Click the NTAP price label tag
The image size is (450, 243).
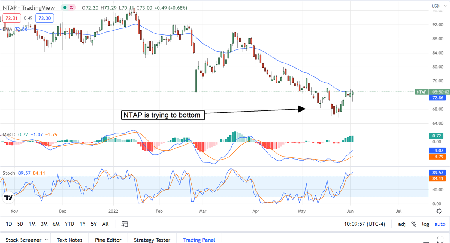coord(422,92)
